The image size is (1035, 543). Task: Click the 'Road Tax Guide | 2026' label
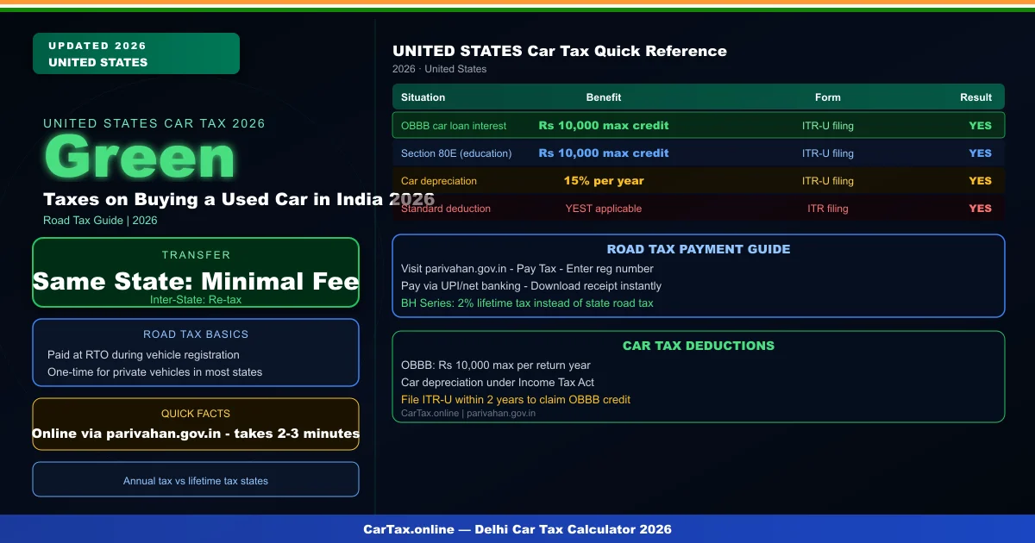pos(100,221)
